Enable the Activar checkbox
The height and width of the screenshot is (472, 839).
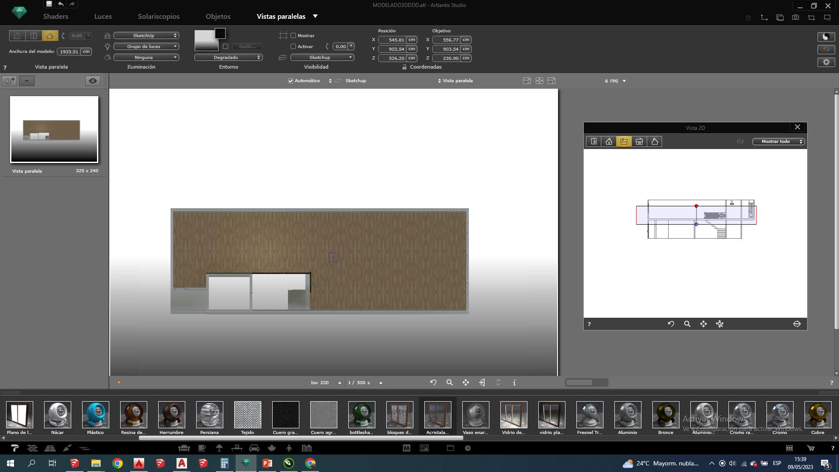pos(293,46)
